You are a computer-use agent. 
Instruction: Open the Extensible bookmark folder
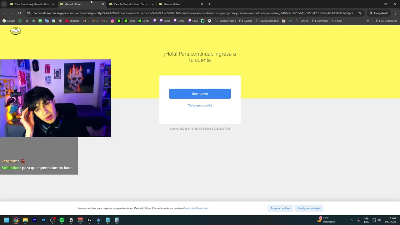pyautogui.click(x=320, y=21)
